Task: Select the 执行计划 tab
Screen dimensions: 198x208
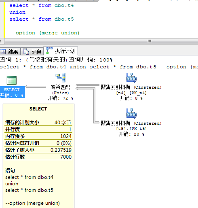Action: tap(61, 51)
